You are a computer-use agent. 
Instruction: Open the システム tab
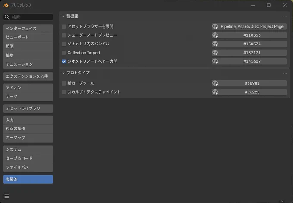pyautogui.click(x=28, y=149)
